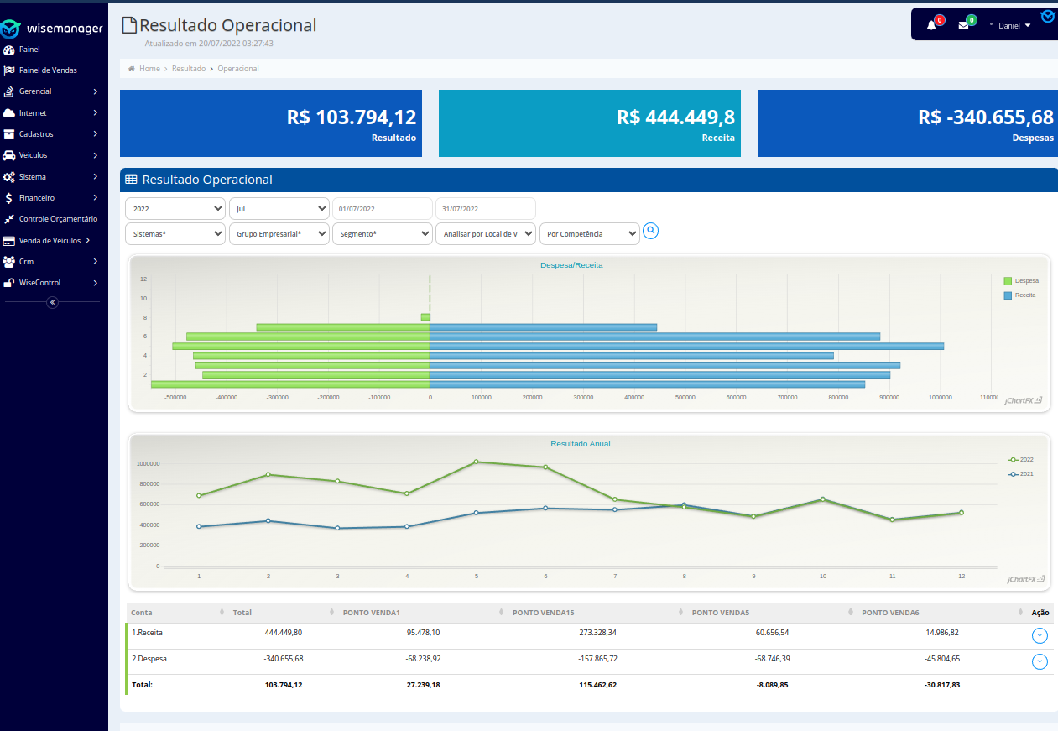
Task: Toggle the 2021 line legend entry
Action: tap(1020, 474)
